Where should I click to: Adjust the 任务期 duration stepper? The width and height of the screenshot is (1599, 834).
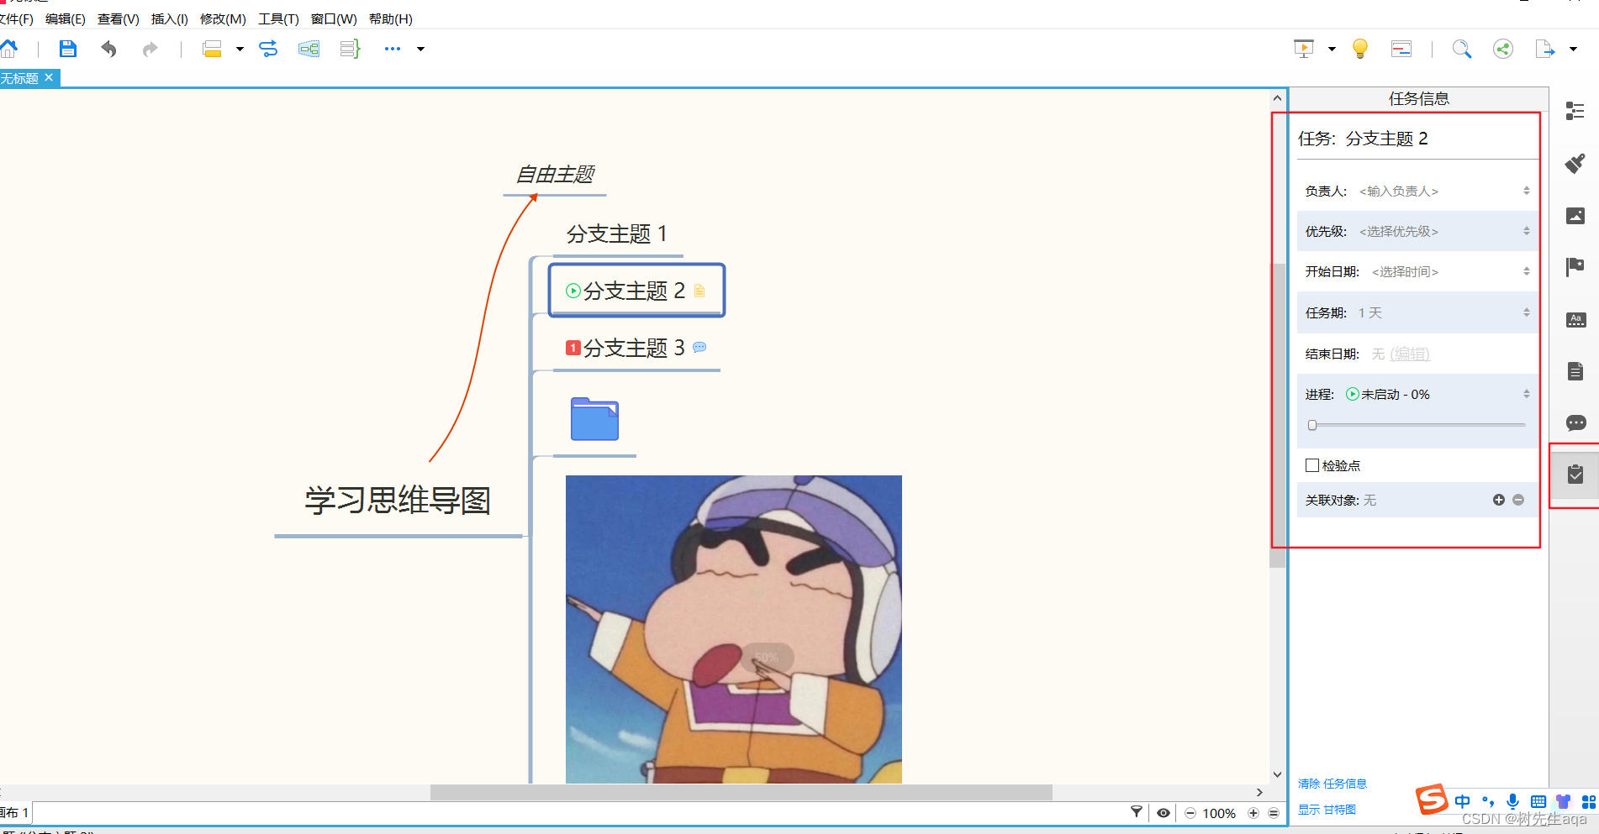click(1527, 312)
